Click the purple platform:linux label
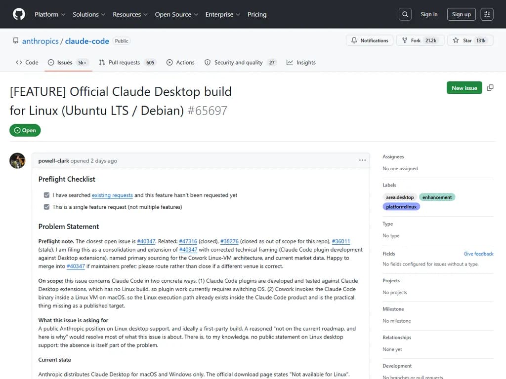 401,207
